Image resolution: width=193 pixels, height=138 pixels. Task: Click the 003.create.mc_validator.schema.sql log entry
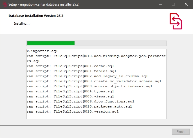click(x=94, y=81)
